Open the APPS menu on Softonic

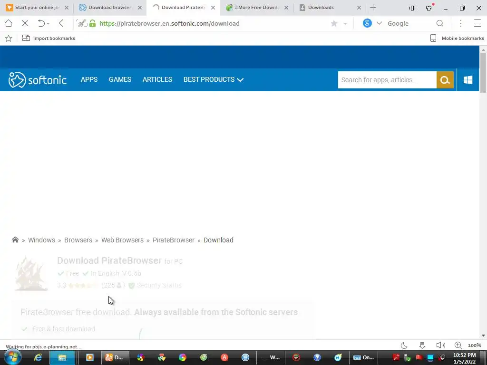[89, 79]
